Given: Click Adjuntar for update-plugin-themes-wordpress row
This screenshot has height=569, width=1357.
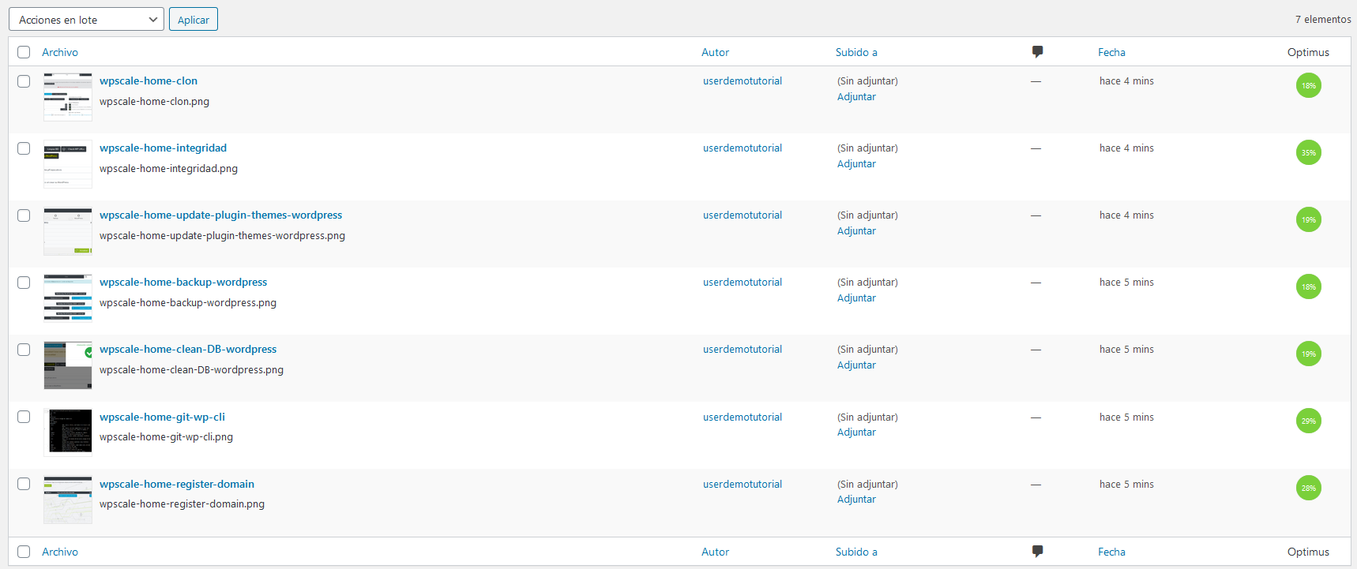Looking at the screenshot, I should (856, 230).
